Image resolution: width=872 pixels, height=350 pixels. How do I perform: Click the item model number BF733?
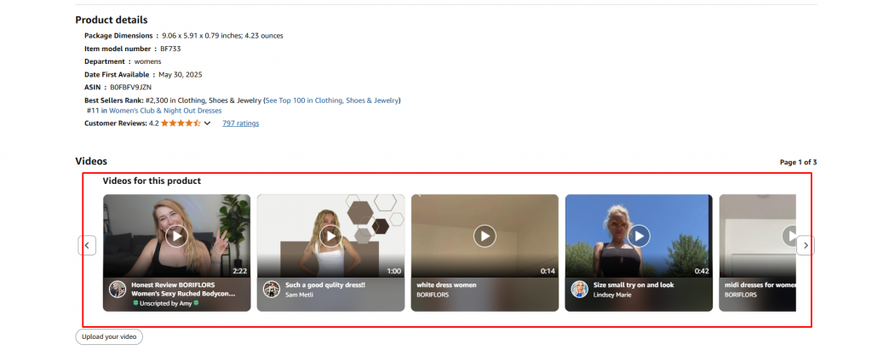170,49
